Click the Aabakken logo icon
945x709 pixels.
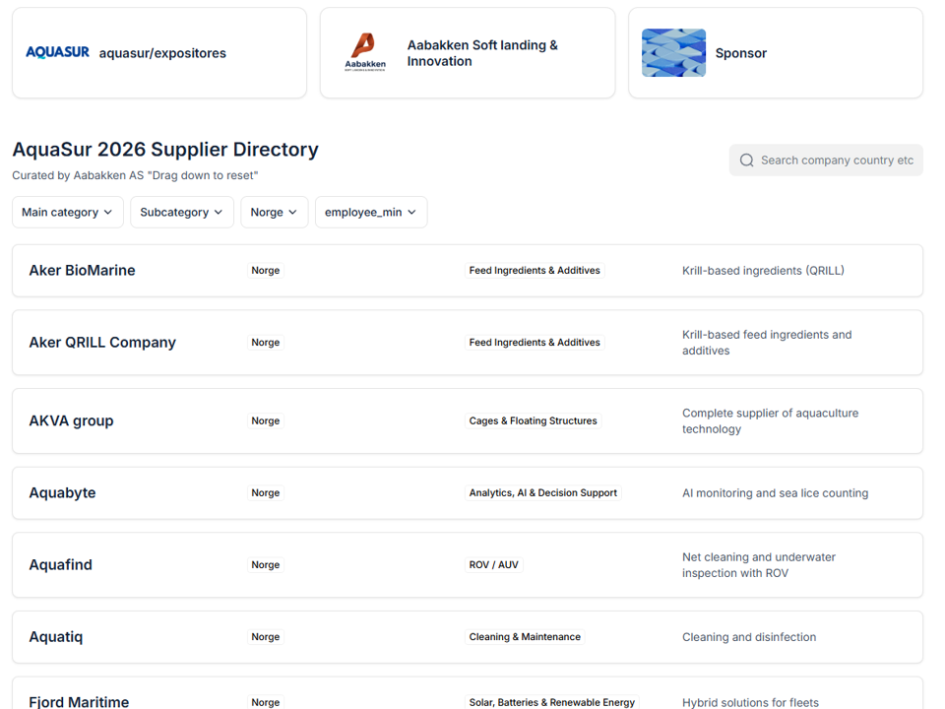tap(364, 52)
